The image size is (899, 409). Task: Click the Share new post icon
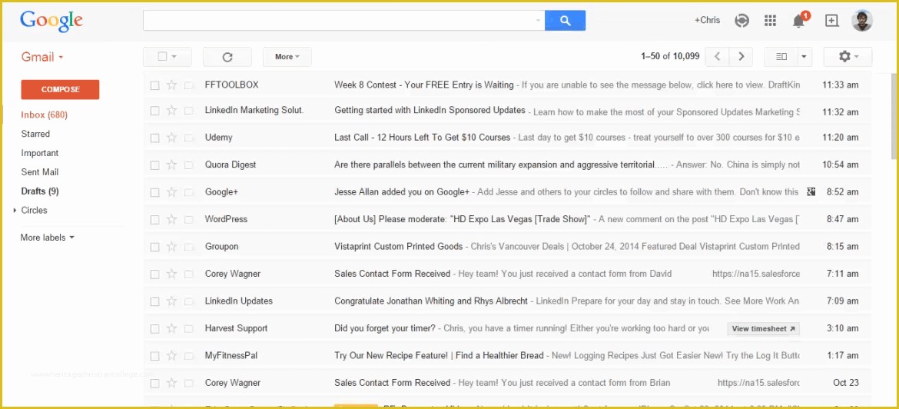[831, 21]
